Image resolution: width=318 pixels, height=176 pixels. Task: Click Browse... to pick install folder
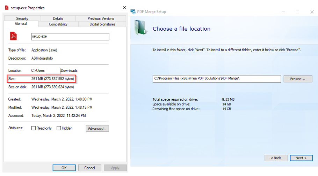pyautogui.click(x=298, y=79)
